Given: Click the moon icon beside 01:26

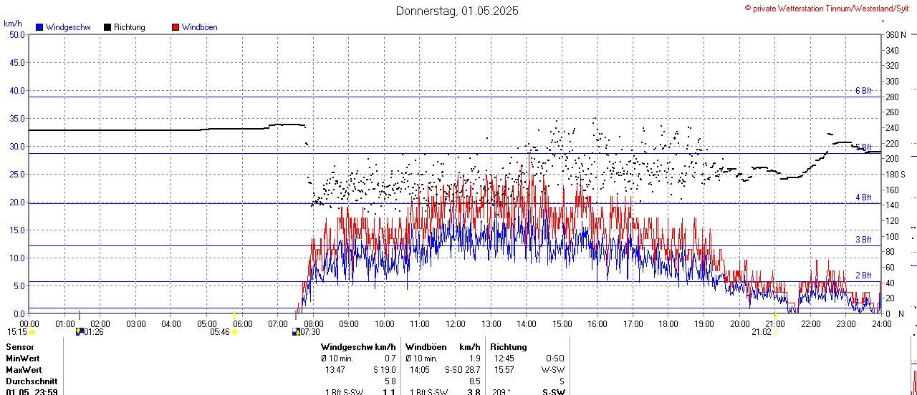Looking at the screenshot, I should coord(80,331).
